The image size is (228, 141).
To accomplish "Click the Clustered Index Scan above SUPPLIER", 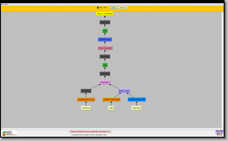I will 86,99.
